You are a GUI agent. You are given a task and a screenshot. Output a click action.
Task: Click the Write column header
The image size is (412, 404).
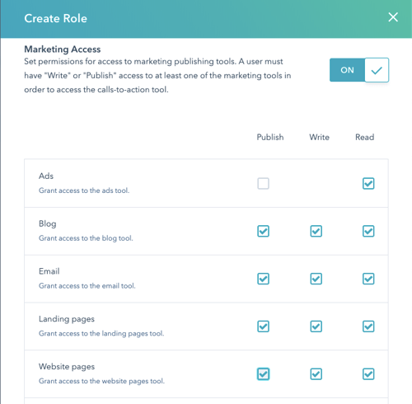(x=319, y=137)
